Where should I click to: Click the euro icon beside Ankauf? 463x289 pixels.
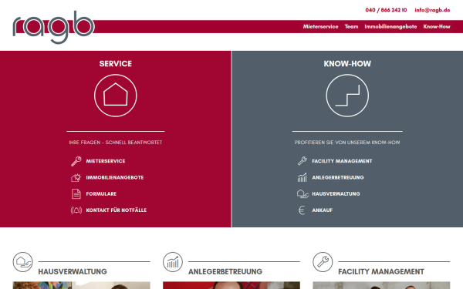[302, 210]
